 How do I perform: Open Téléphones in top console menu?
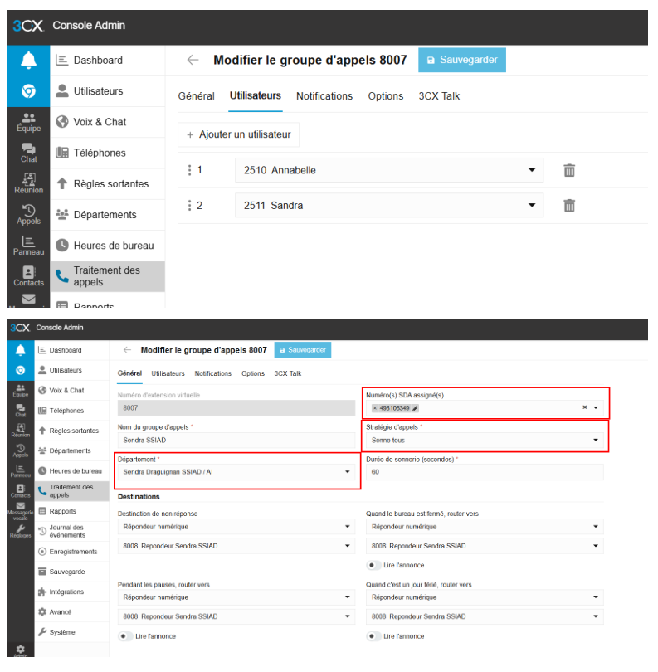coord(108,153)
